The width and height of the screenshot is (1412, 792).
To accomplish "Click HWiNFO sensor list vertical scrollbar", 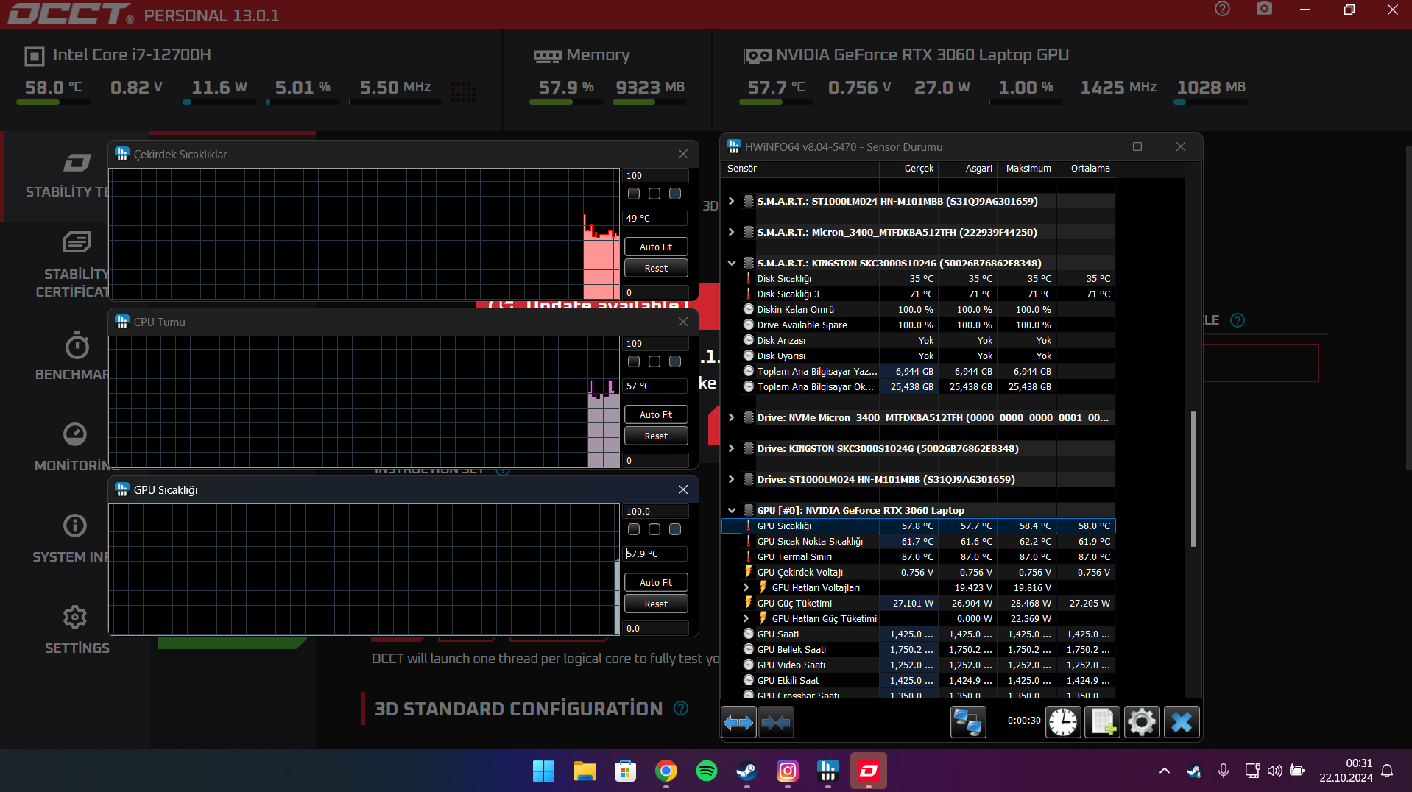I will [1193, 478].
